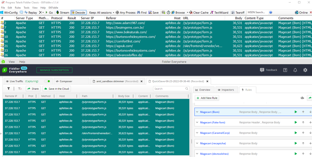The image size is (312, 157).
Task: Click the Share button
Action: (33, 89)
